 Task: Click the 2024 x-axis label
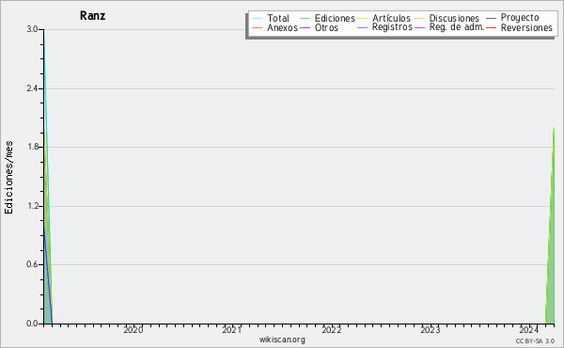coord(529,329)
